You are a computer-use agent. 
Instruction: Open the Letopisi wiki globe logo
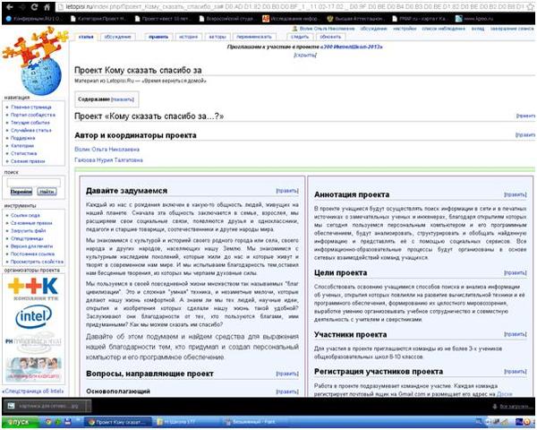40,75
